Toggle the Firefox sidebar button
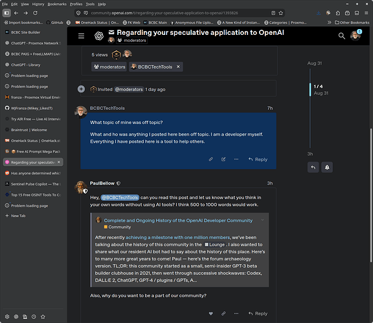Image resolution: width=373 pixels, height=323 pixels. click(x=6, y=13)
